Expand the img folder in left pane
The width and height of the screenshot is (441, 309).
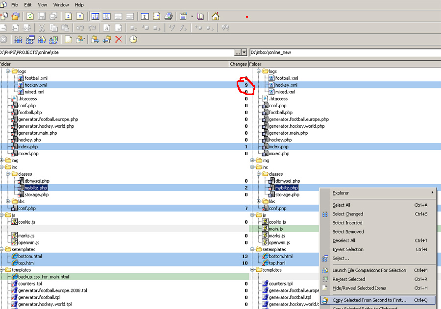2,160
